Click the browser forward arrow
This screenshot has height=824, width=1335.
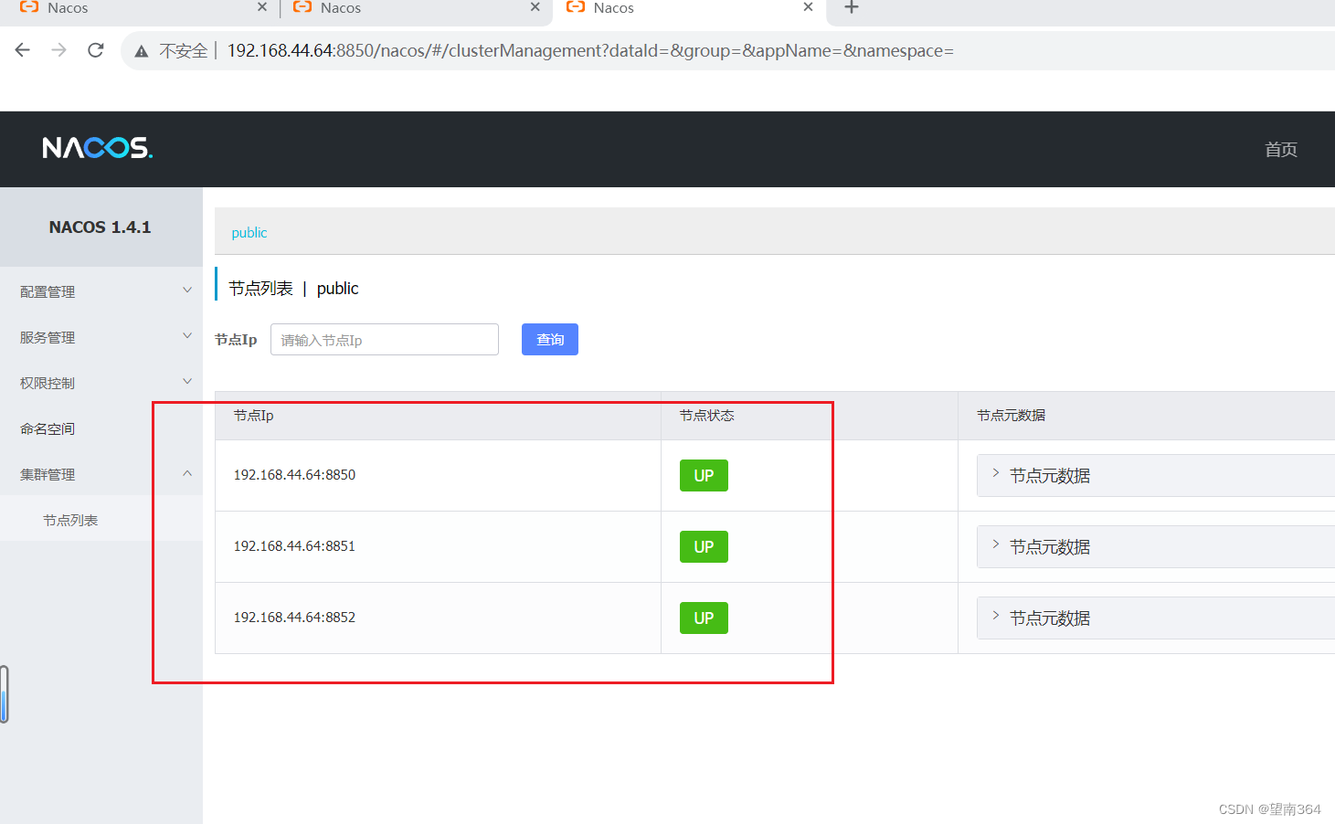click(x=59, y=50)
